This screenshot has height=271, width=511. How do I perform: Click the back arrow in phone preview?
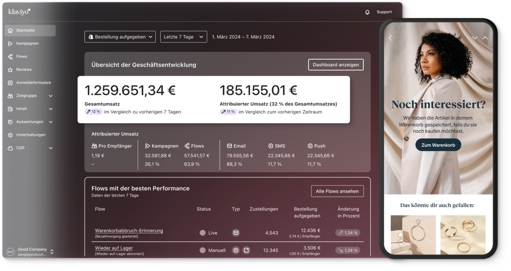390,38
